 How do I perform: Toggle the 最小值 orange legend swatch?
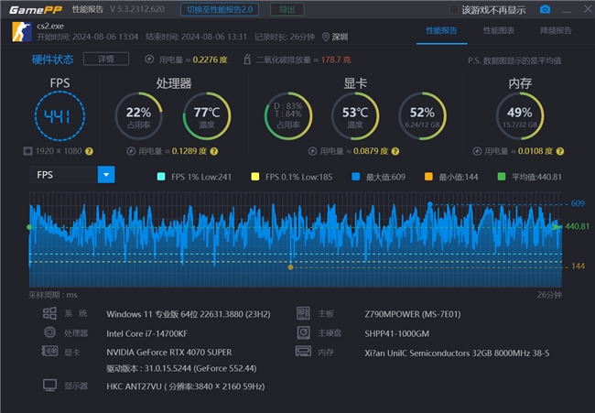(428, 177)
